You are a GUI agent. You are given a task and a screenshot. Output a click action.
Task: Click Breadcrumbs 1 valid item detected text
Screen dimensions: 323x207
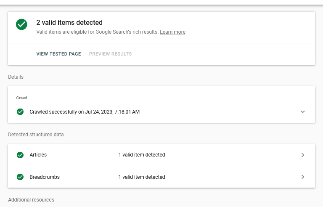coord(142,177)
